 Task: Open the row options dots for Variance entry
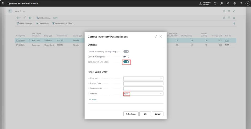pos(29,40)
